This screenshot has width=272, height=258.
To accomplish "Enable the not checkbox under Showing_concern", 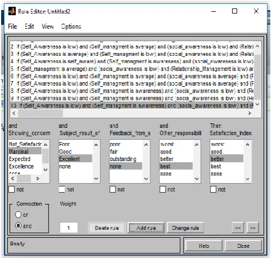I will (12, 189).
